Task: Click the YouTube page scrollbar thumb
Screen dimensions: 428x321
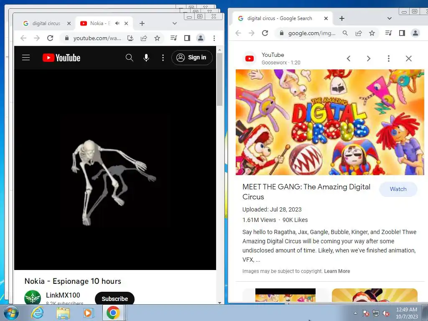Action: click(x=220, y=79)
